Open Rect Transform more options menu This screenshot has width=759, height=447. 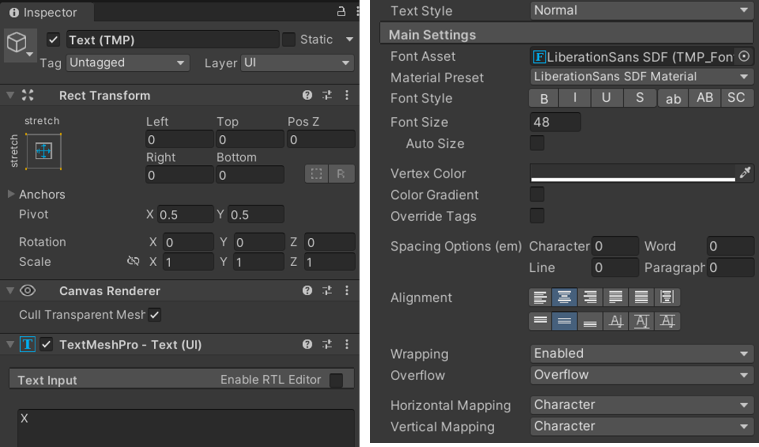click(x=346, y=95)
